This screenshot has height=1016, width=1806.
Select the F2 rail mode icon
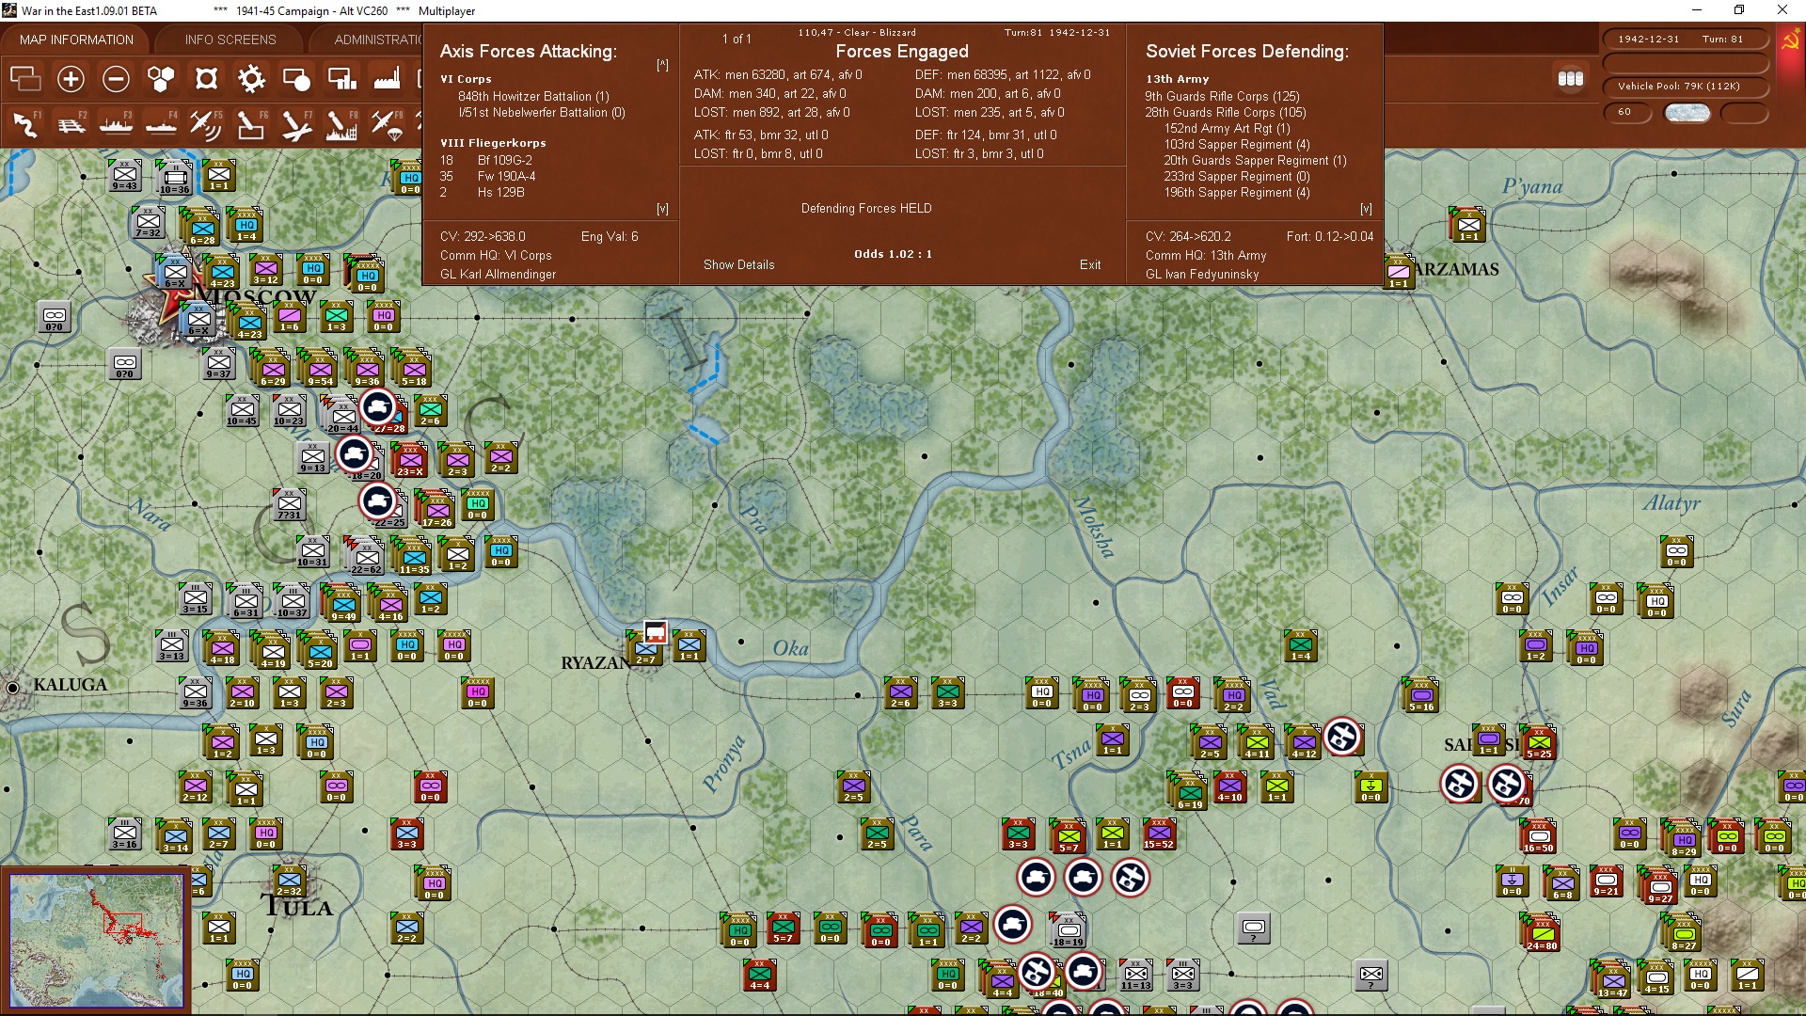71,124
